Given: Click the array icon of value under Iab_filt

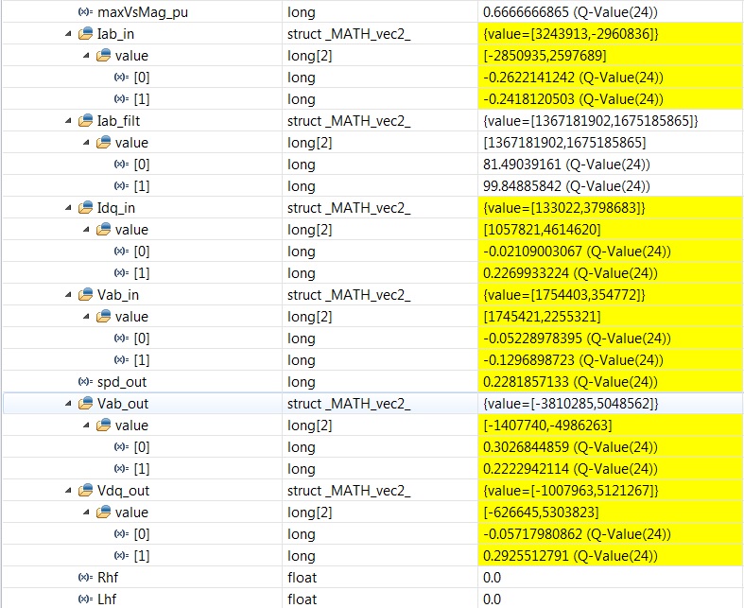Looking at the screenshot, I should pyautogui.click(x=103, y=143).
